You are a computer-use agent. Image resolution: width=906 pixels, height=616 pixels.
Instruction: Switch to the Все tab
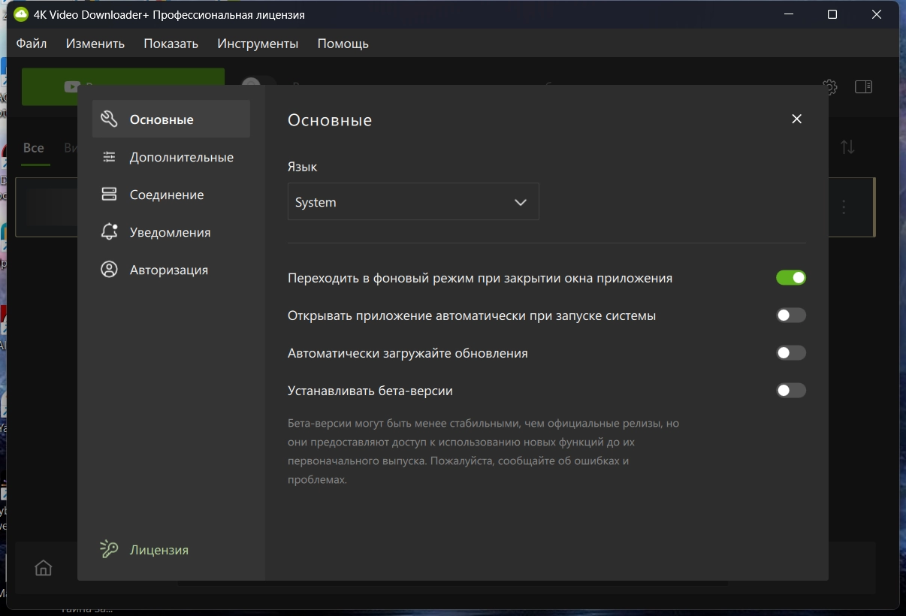[34, 148]
